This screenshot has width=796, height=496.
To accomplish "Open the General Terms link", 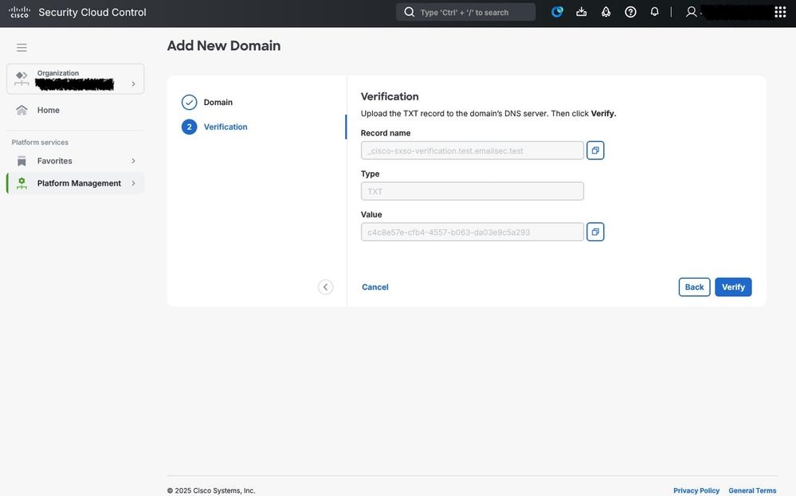I will tap(752, 490).
